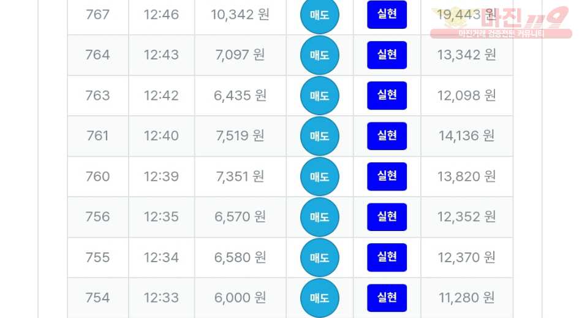Viewport: 579px width, 318px height.
Task: Tap the 매도 circle in row 760
Action: pos(319,176)
